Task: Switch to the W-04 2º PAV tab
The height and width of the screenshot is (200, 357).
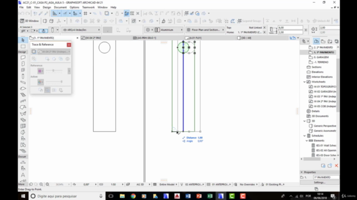Action: [106, 38]
